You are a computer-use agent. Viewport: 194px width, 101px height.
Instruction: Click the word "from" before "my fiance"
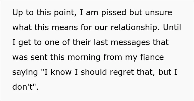(x=113, y=57)
